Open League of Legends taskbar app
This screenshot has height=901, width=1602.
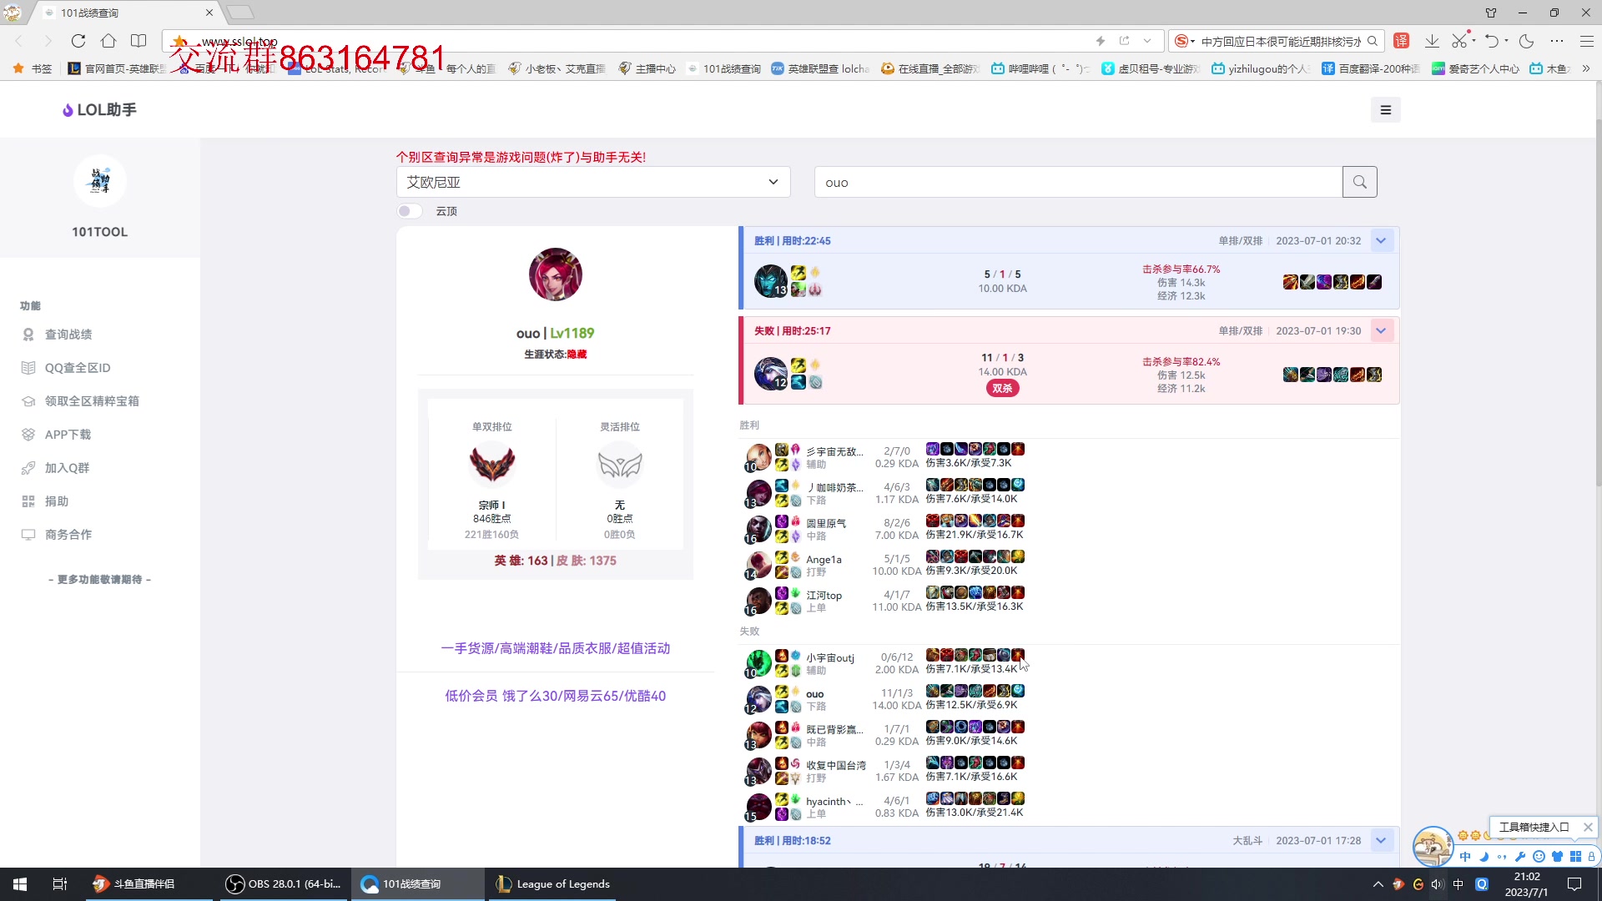point(553,883)
